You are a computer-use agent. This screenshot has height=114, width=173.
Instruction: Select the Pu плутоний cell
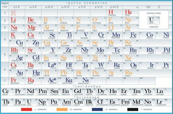[55, 102]
